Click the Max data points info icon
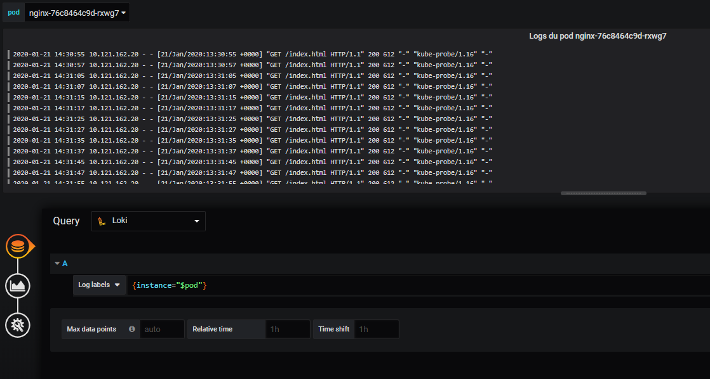The image size is (710, 379). coord(131,329)
